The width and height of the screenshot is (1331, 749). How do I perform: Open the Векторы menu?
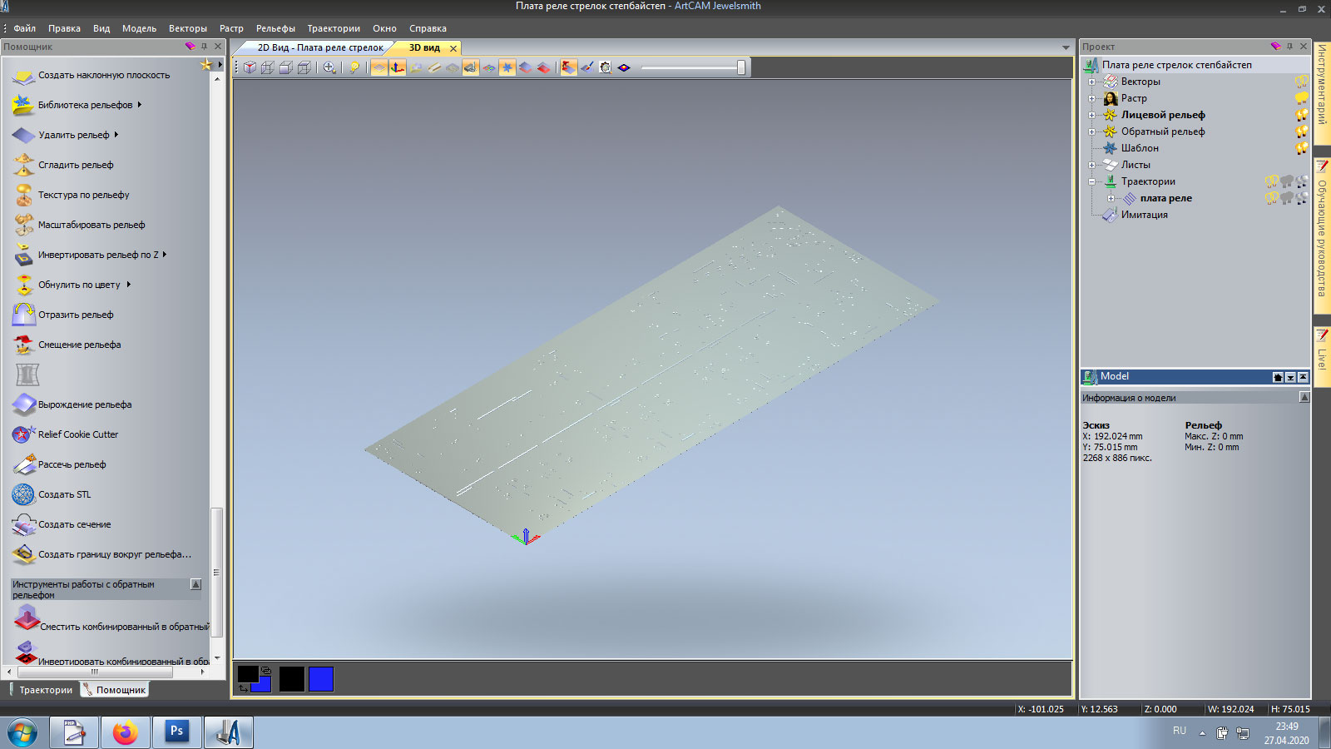188,28
